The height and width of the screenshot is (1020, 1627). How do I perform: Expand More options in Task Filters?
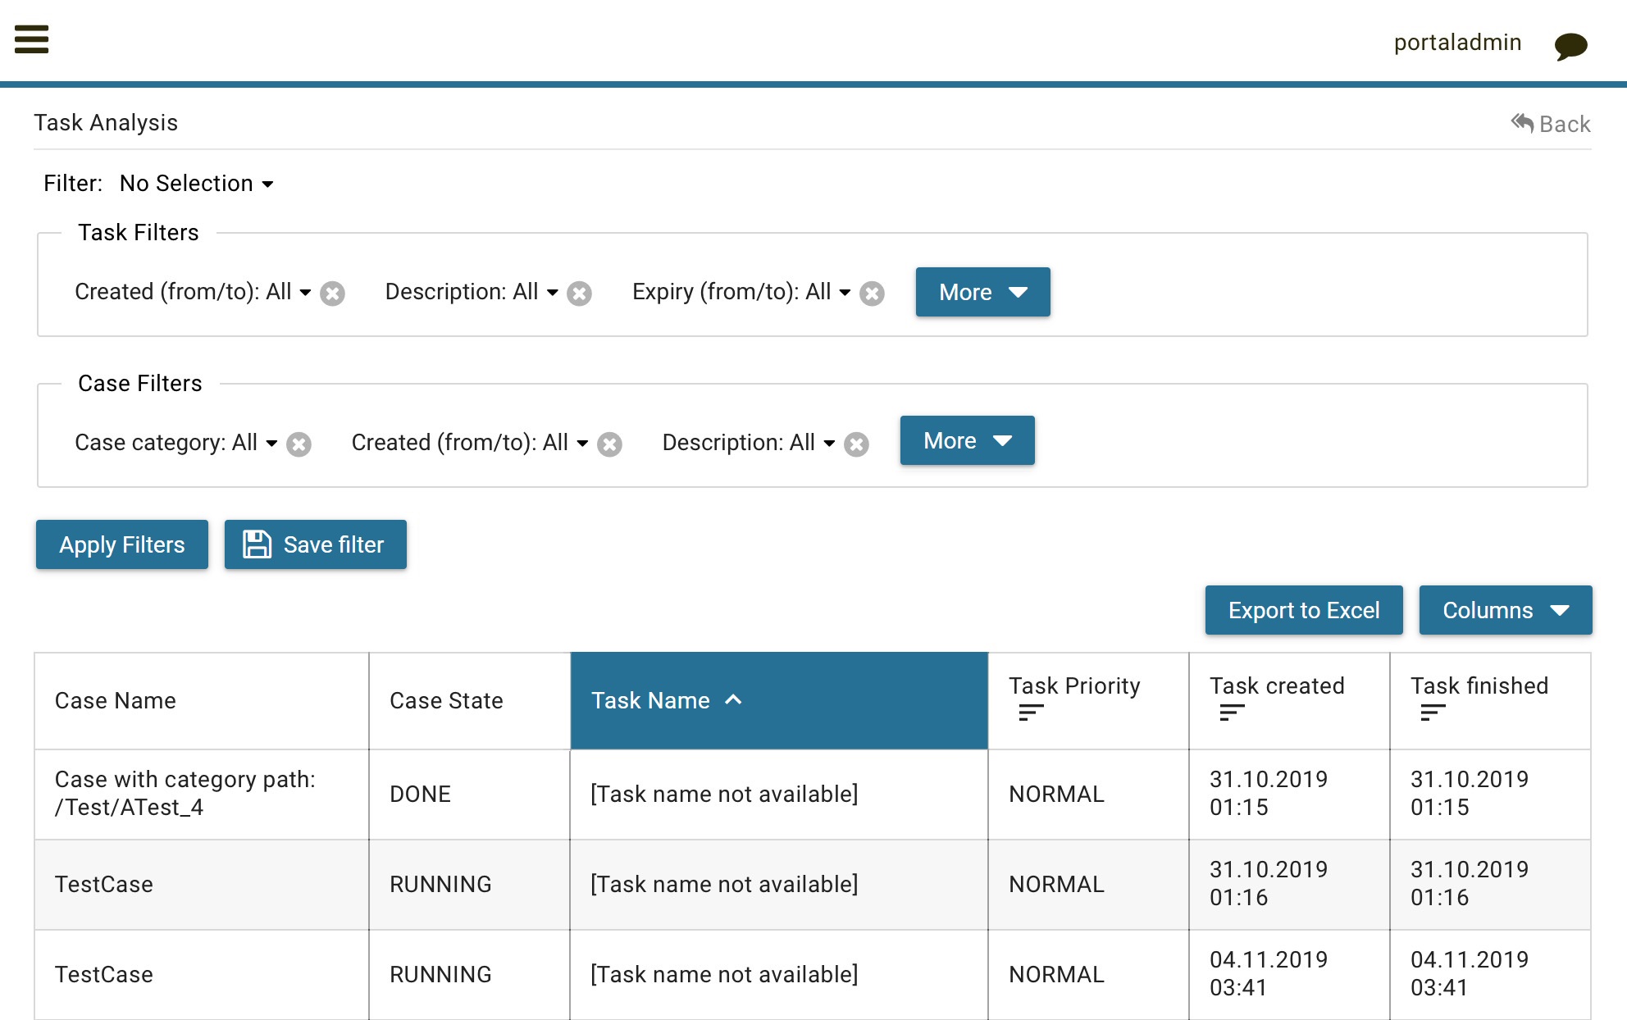(x=982, y=292)
